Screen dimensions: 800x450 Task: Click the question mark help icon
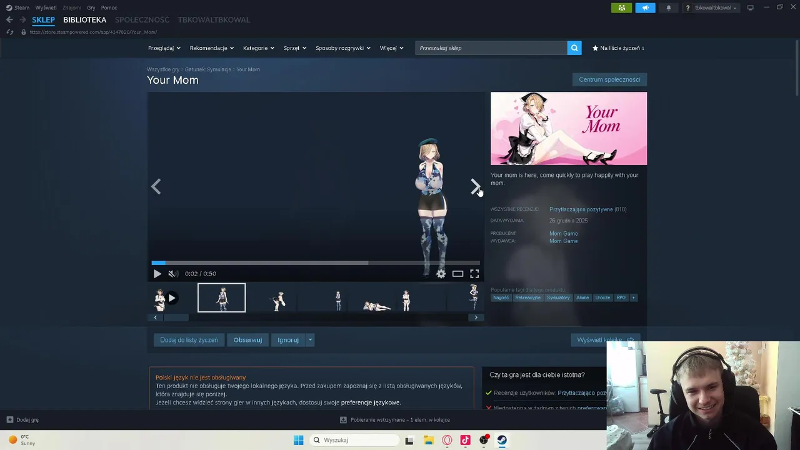click(688, 8)
